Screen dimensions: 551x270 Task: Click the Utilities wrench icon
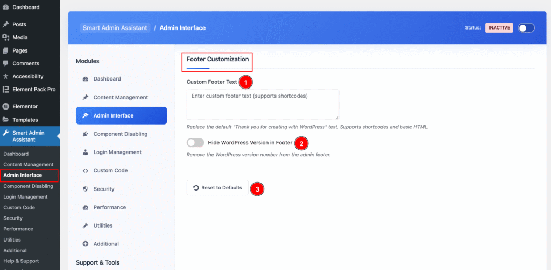point(85,225)
